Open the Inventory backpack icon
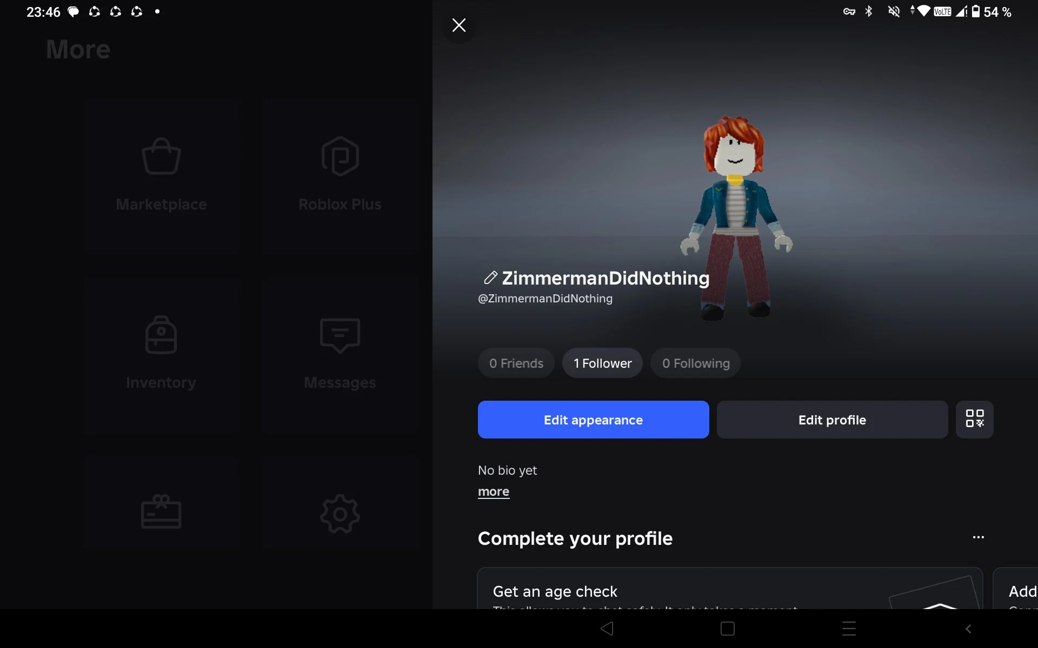This screenshot has width=1038, height=648. [x=161, y=335]
